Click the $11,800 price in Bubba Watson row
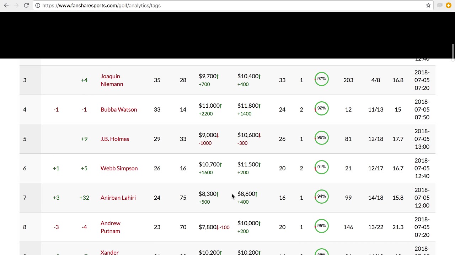The height and width of the screenshot is (255, 455). pyautogui.click(x=248, y=106)
